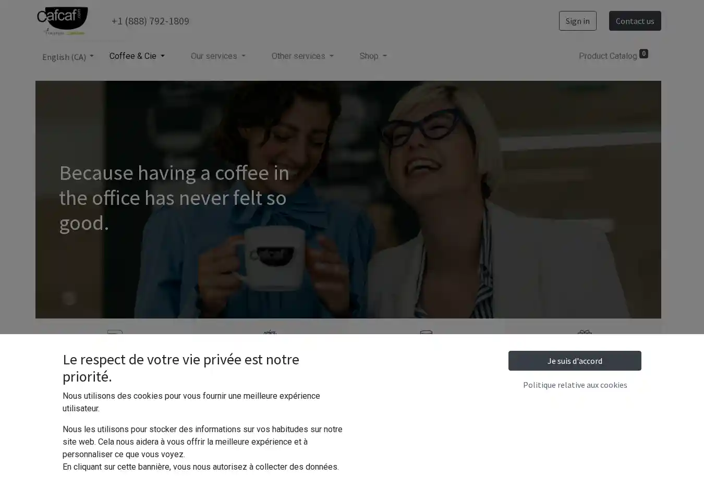Expand the Other services menu

click(x=302, y=56)
